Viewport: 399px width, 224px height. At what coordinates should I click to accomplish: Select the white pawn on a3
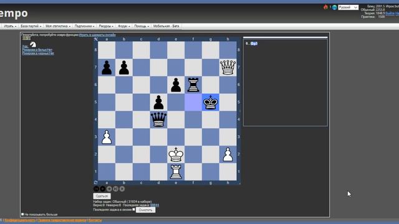pos(107,137)
